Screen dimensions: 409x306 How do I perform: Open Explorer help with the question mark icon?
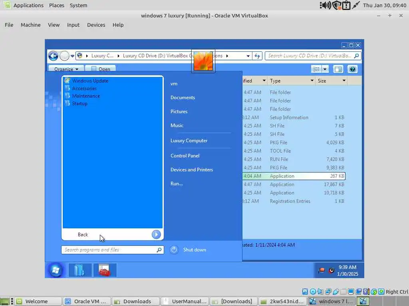click(352, 69)
